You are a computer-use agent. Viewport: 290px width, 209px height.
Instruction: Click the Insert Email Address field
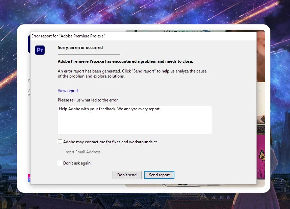tap(82, 152)
